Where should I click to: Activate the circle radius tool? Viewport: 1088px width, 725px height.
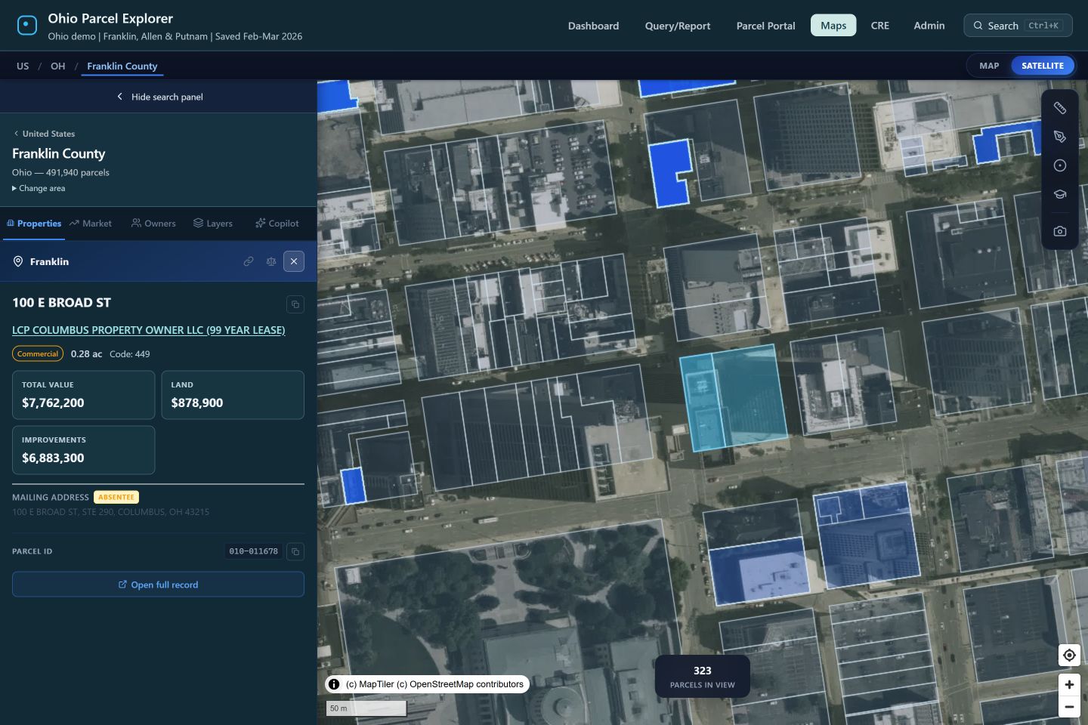click(x=1060, y=165)
